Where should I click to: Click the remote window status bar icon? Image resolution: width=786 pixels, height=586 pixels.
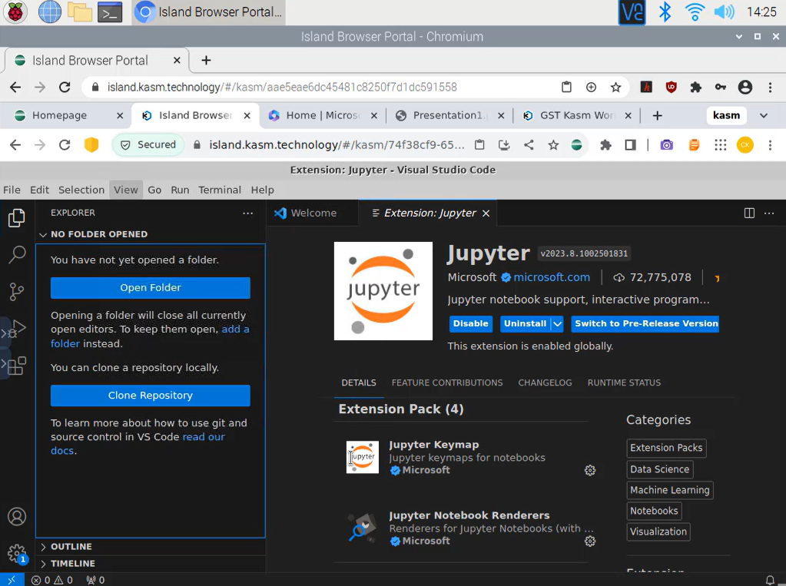(12, 580)
